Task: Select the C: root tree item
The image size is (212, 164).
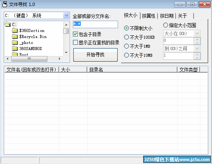Action: click(x=14, y=24)
